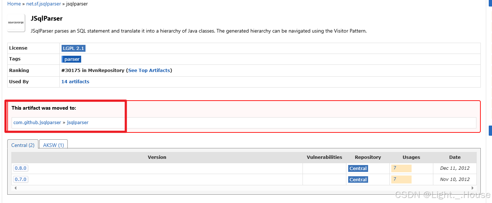Click the Nov 10, 2012 date cell
Screen dimensions: 492x203
[455, 179]
